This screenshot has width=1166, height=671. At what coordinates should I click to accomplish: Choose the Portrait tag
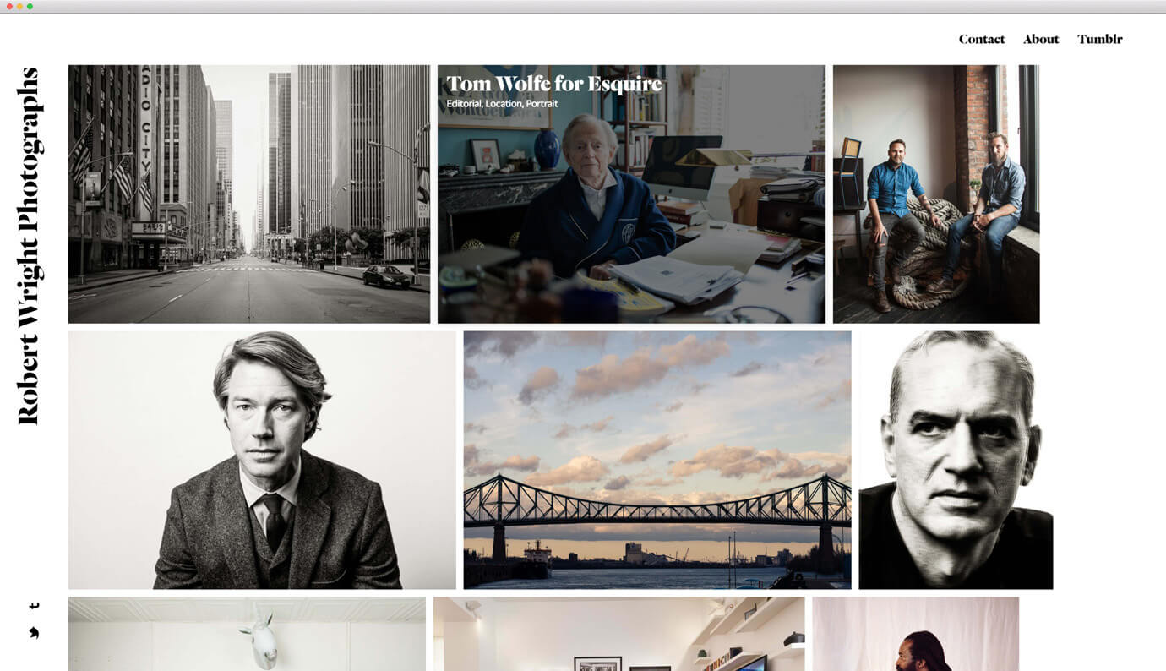click(x=542, y=104)
